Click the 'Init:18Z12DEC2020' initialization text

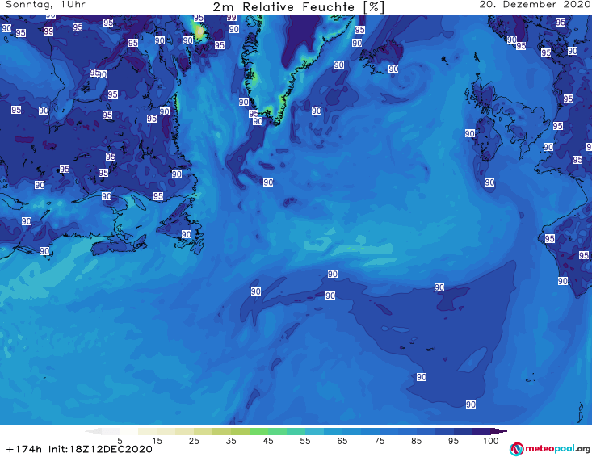click(100, 449)
